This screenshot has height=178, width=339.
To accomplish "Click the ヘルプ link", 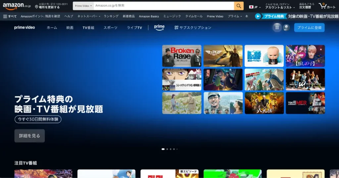I will (x=69, y=16).
